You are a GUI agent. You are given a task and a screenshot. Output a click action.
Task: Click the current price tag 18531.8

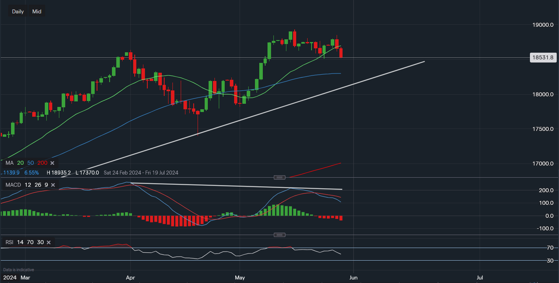(543, 58)
